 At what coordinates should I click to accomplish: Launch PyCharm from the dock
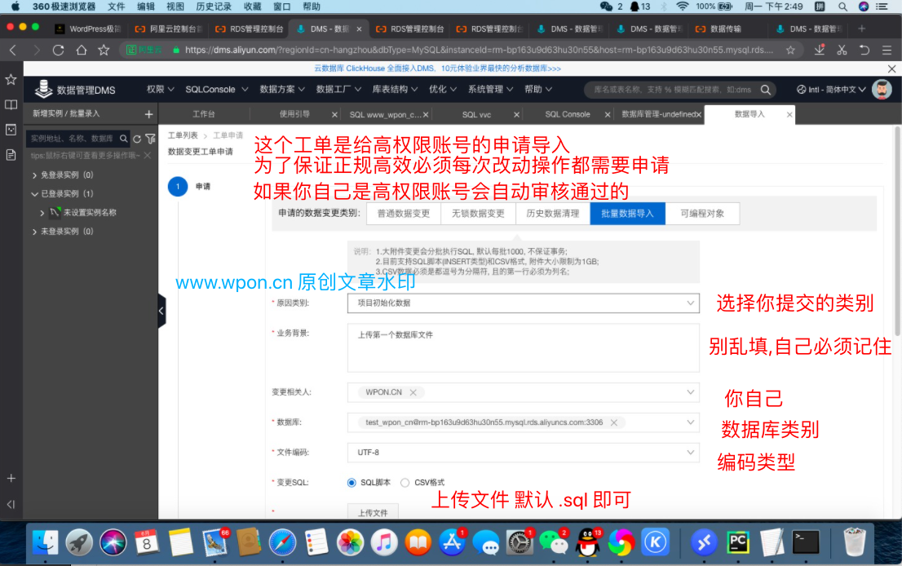[737, 542]
